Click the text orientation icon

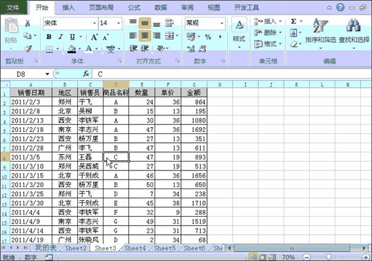[161, 48]
